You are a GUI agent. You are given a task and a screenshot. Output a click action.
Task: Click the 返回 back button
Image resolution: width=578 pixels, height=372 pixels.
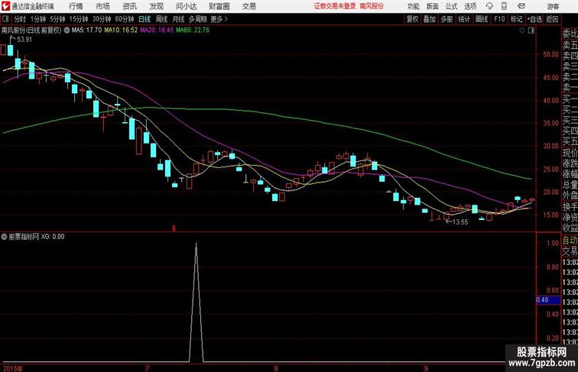point(552,19)
